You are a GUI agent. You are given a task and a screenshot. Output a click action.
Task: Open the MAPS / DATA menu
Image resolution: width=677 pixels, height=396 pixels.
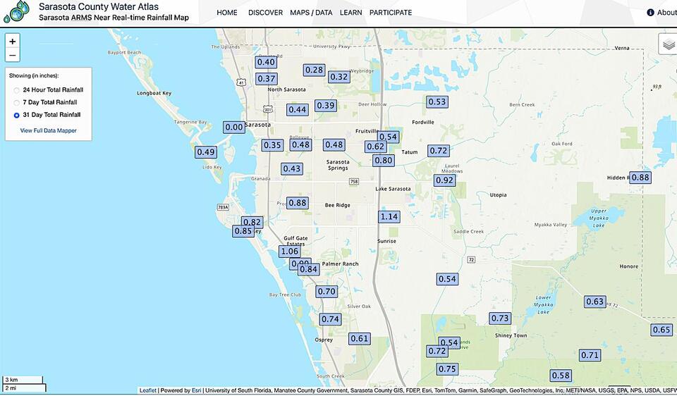tap(311, 13)
